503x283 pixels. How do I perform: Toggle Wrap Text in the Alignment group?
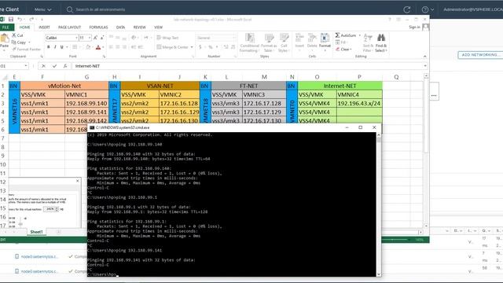pos(167,38)
